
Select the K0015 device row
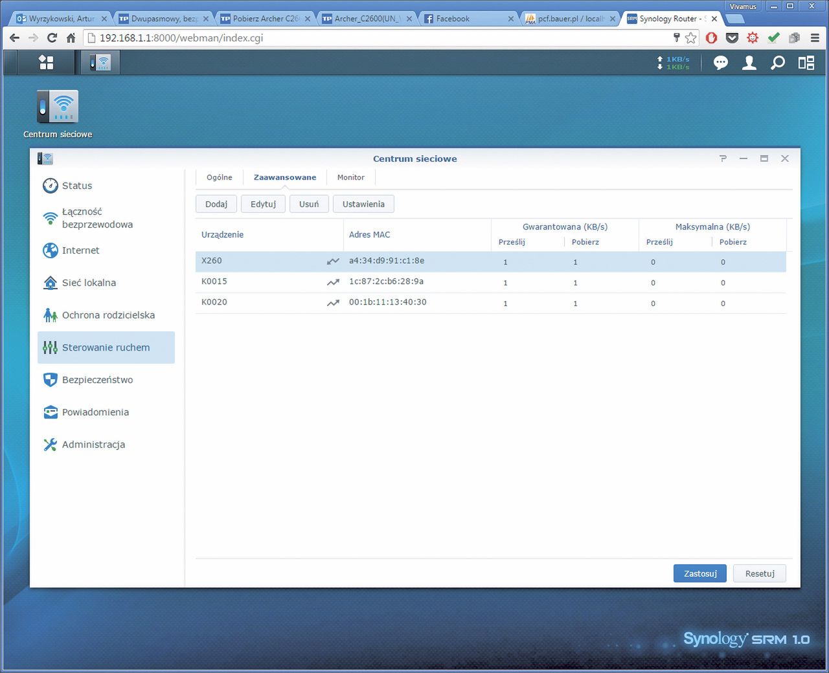[491, 282]
